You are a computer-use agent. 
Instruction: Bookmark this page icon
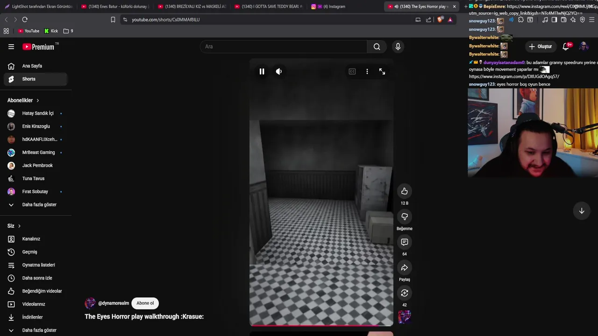(113, 20)
